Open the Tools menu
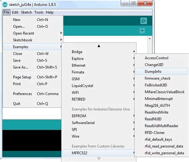 tap(39, 12)
